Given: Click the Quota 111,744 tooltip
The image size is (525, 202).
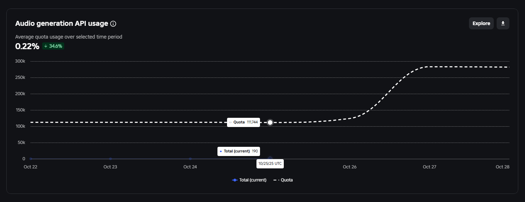Looking at the screenshot, I should (243, 122).
